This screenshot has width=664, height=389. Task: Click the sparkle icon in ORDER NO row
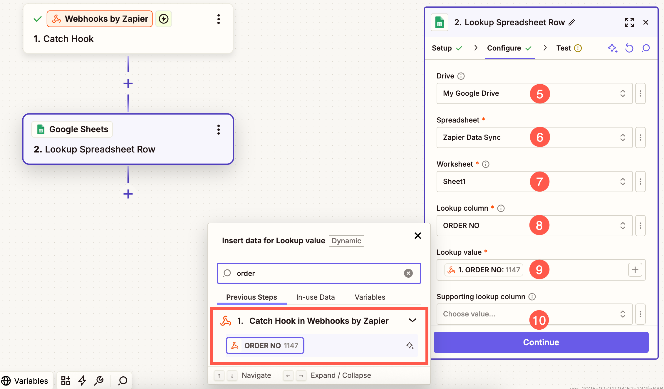410,346
